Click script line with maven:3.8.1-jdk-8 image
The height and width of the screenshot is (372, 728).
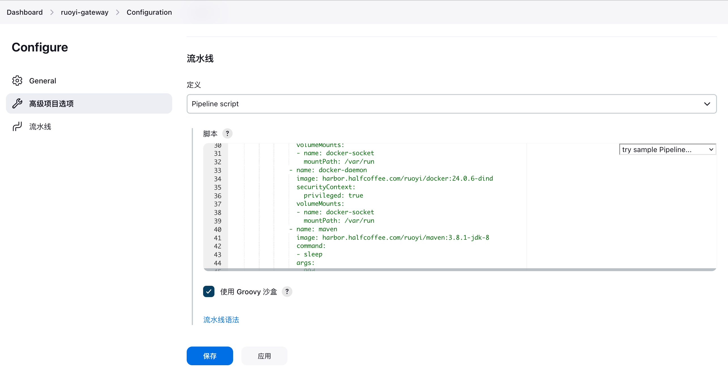click(393, 237)
